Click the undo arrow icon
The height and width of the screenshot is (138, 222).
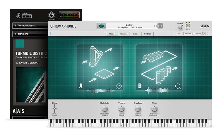click(204, 34)
